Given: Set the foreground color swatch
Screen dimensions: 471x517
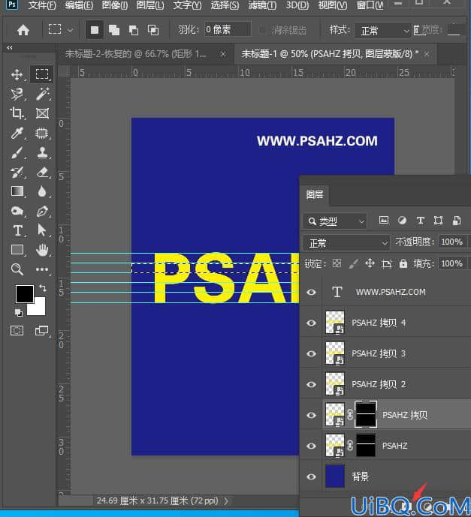Looking at the screenshot, I should click(x=24, y=293).
